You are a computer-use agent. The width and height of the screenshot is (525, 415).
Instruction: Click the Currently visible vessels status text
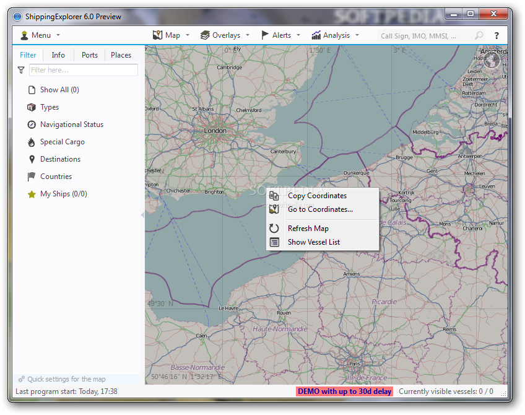446,391
